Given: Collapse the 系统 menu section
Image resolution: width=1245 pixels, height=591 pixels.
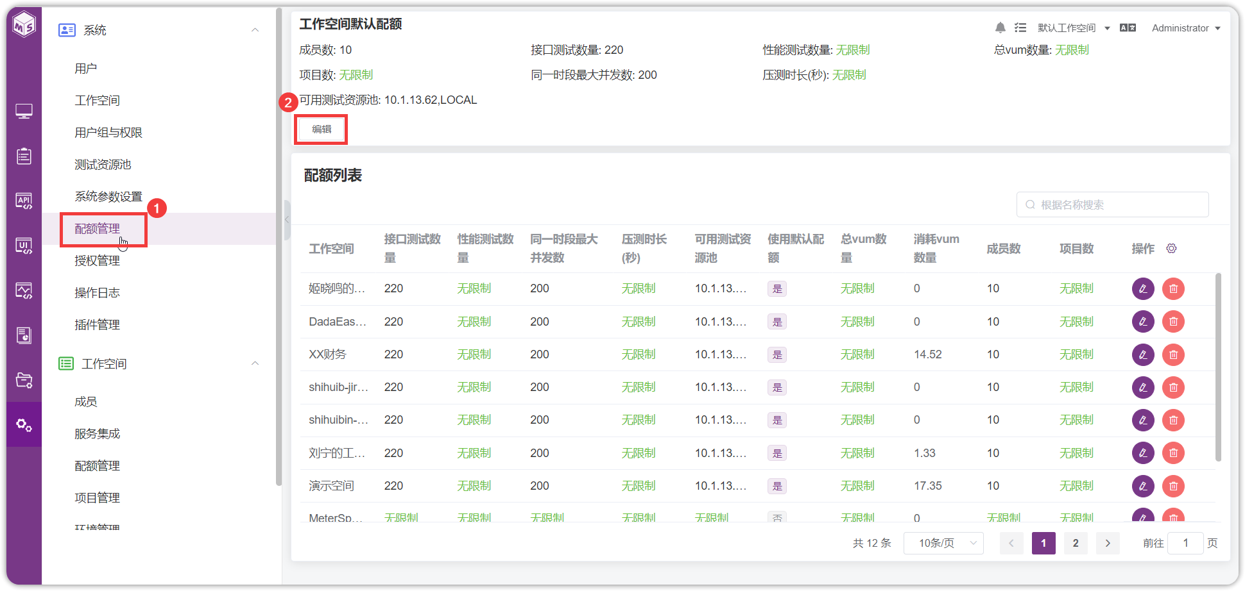Looking at the screenshot, I should click(x=255, y=30).
